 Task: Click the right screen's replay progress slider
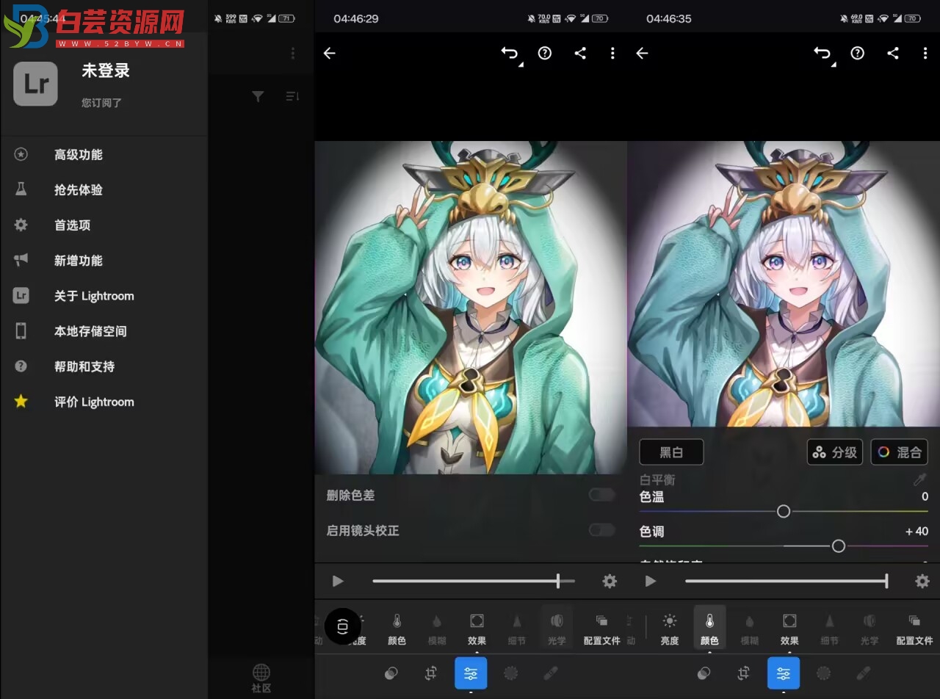point(787,582)
